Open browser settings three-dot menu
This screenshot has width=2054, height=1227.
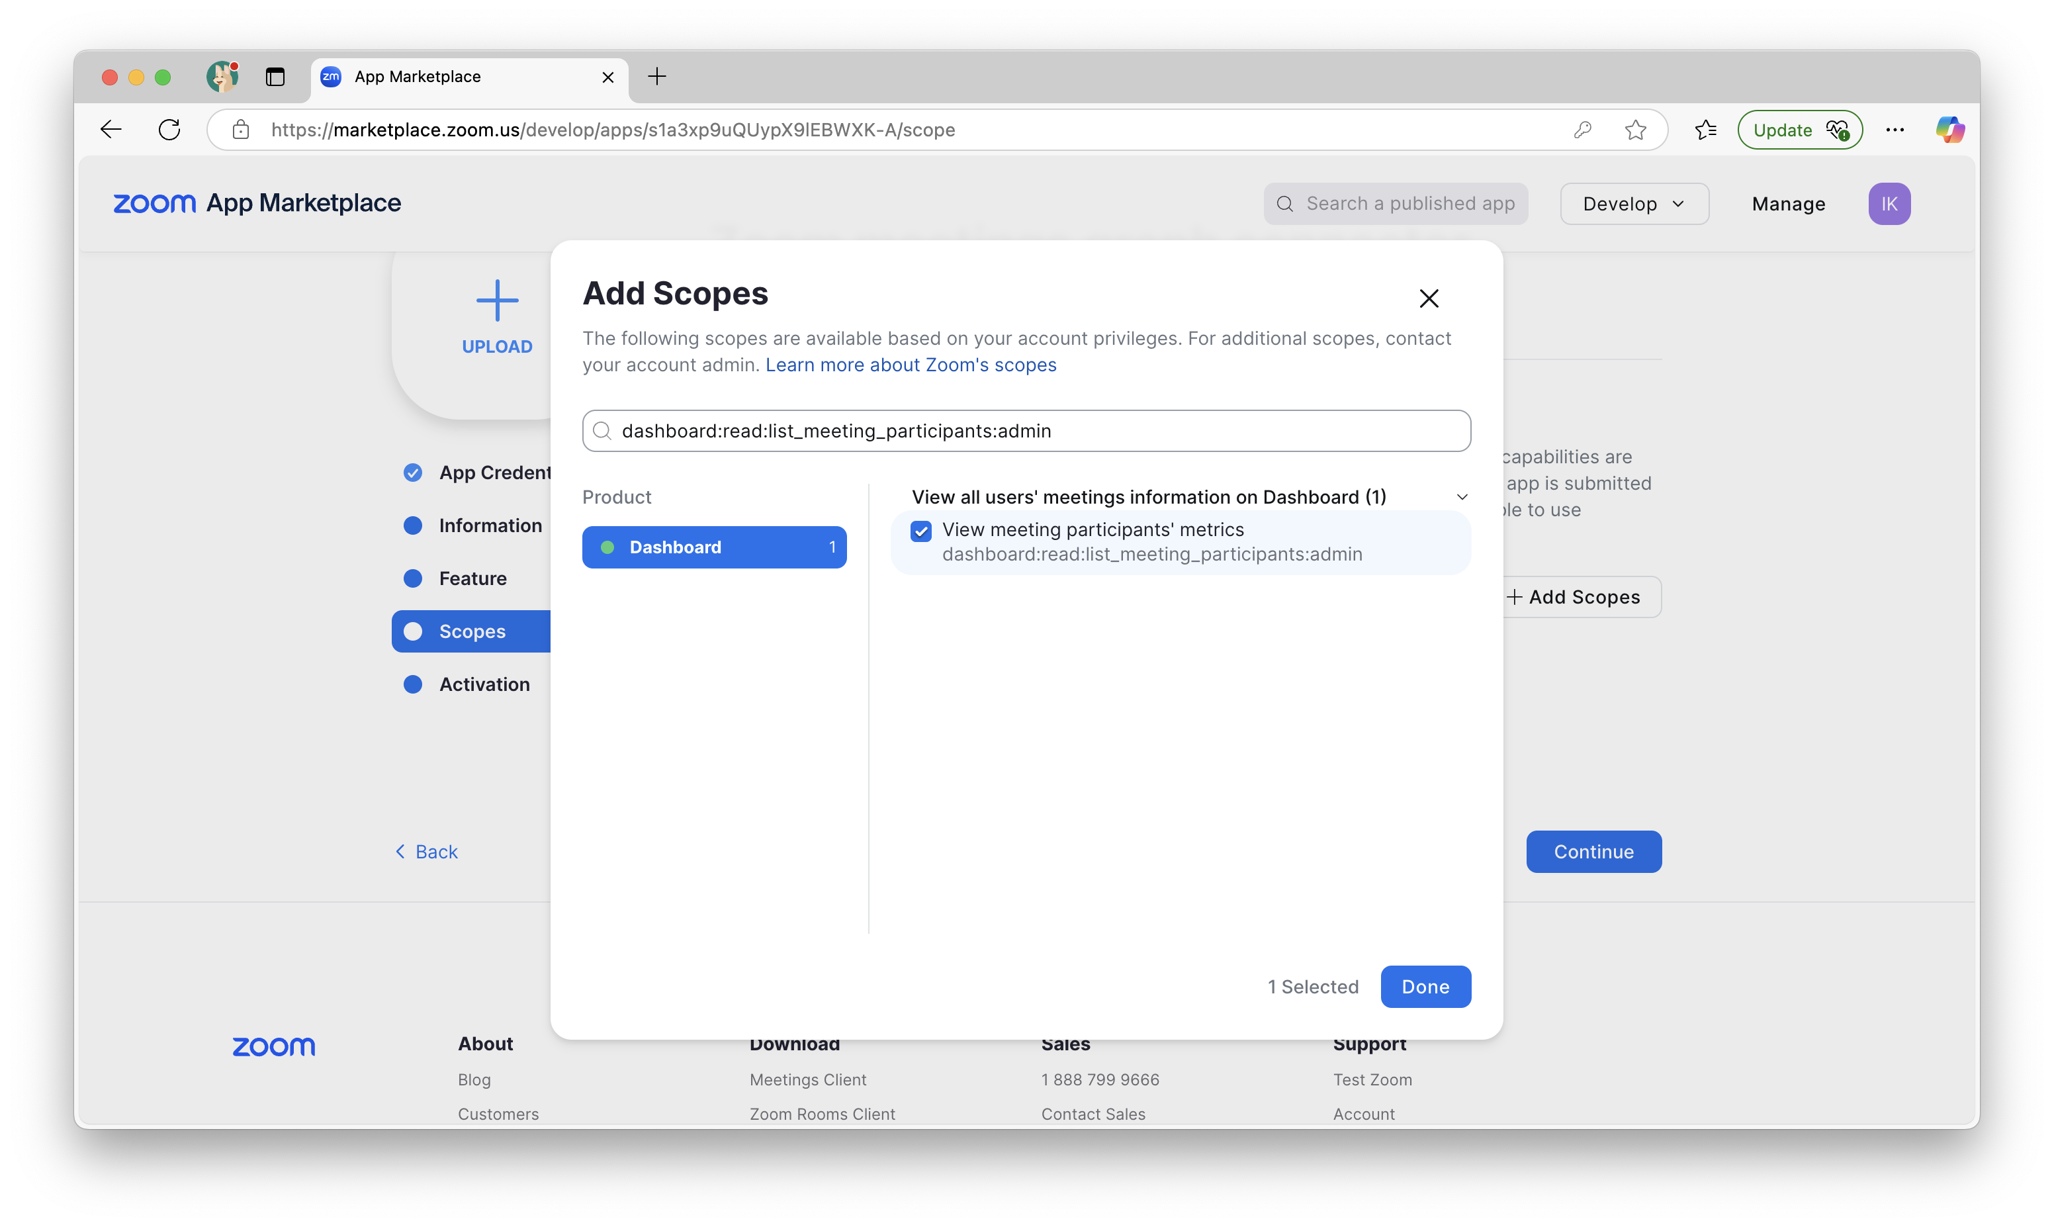[x=1895, y=130]
